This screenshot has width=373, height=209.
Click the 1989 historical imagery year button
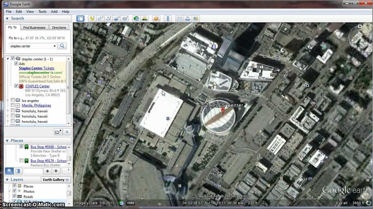(131, 203)
